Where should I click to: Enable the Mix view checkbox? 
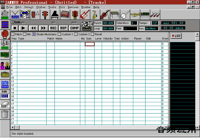point(25,34)
